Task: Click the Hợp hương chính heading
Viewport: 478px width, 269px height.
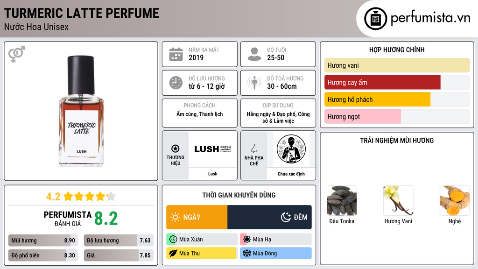Action: click(397, 50)
